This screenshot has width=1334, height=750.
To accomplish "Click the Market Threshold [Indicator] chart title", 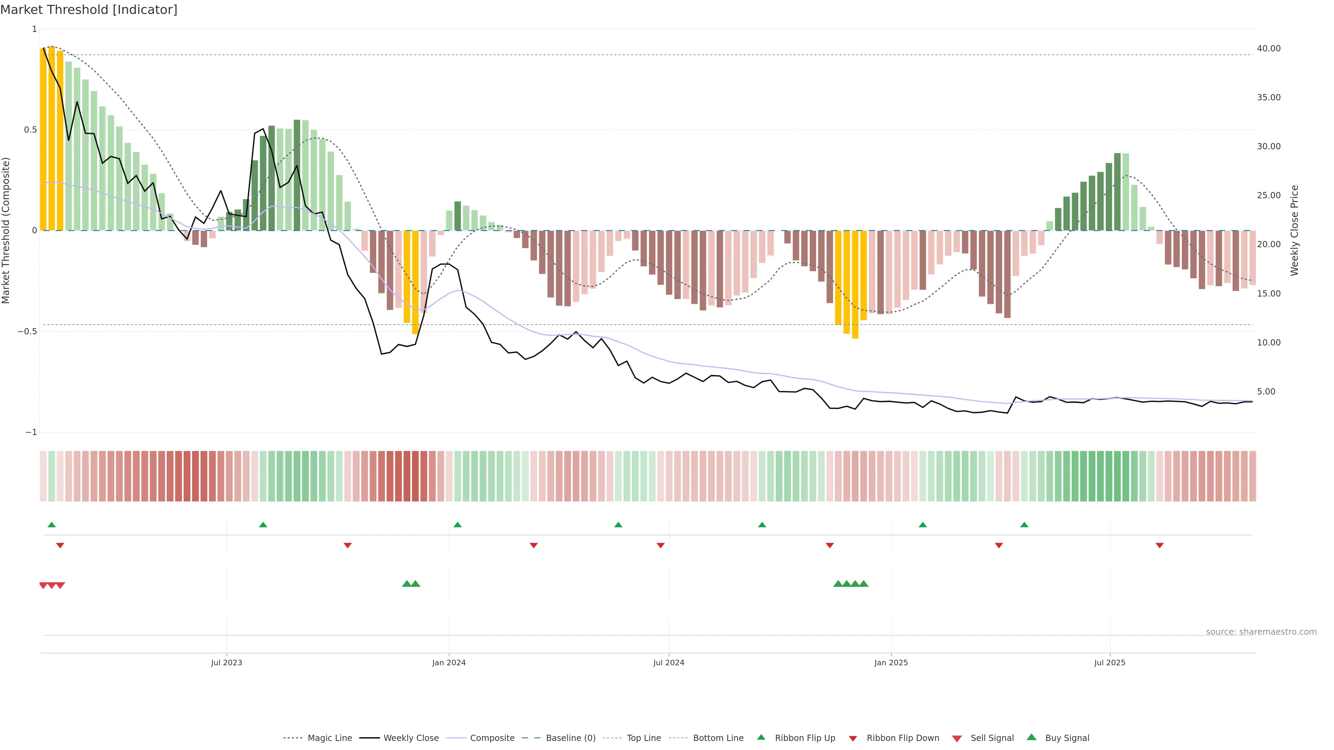I will click(x=89, y=10).
